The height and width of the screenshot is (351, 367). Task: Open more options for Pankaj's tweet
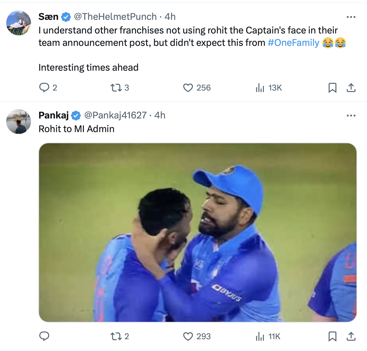pos(351,116)
